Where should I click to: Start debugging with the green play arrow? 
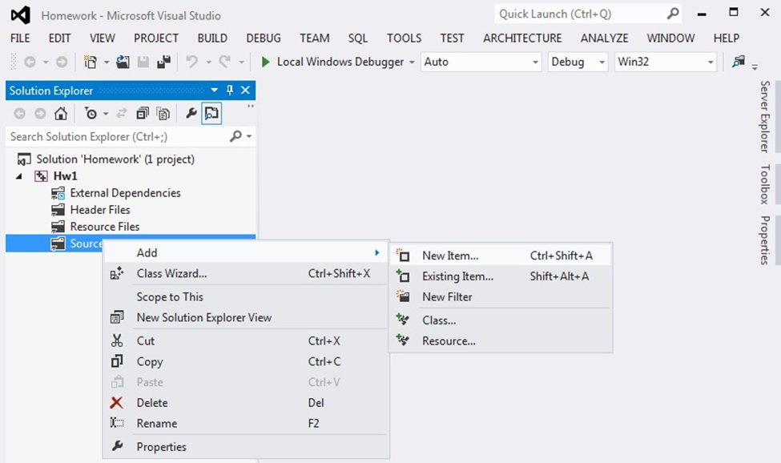point(265,62)
